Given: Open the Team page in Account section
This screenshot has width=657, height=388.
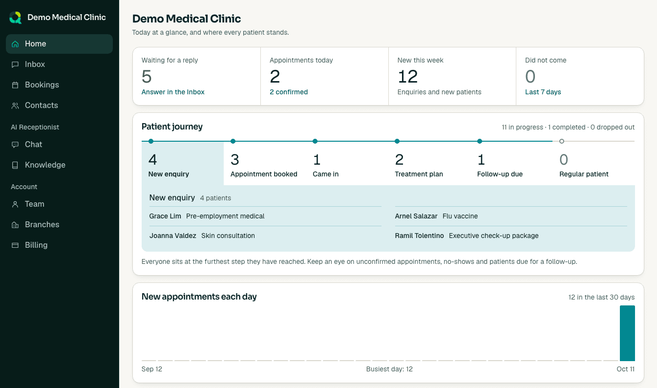Looking at the screenshot, I should click(59, 204).
